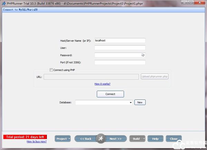Click the PHPRunner app icon in title bar
This screenshot has width=207, height=150.
[x=4, y=3]
